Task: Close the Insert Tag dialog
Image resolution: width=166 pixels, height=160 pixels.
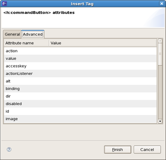Action: [x=161, y=3]
